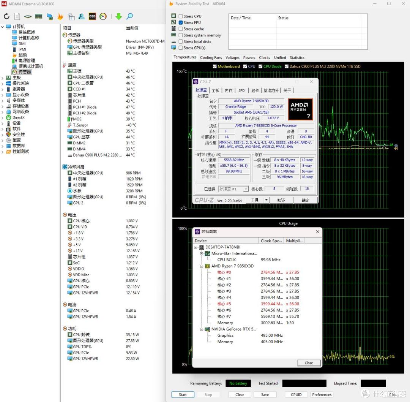
Task: Click the DirectX icon in the sidebar
Action: tap(8, 117)
